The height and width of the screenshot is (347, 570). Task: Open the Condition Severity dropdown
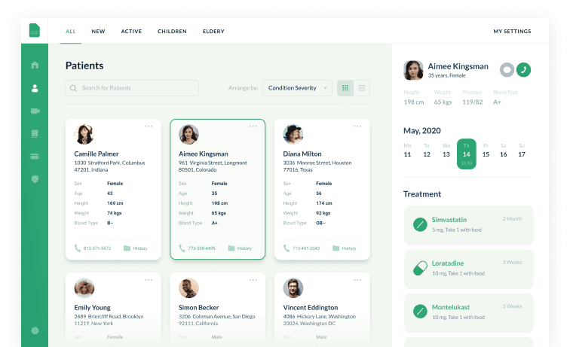coord(297,88)
